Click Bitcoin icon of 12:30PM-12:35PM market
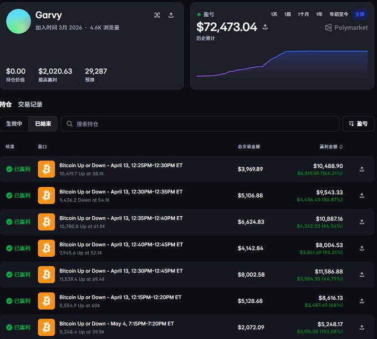This screenshot has width=377, height=339. coord(47,196)
